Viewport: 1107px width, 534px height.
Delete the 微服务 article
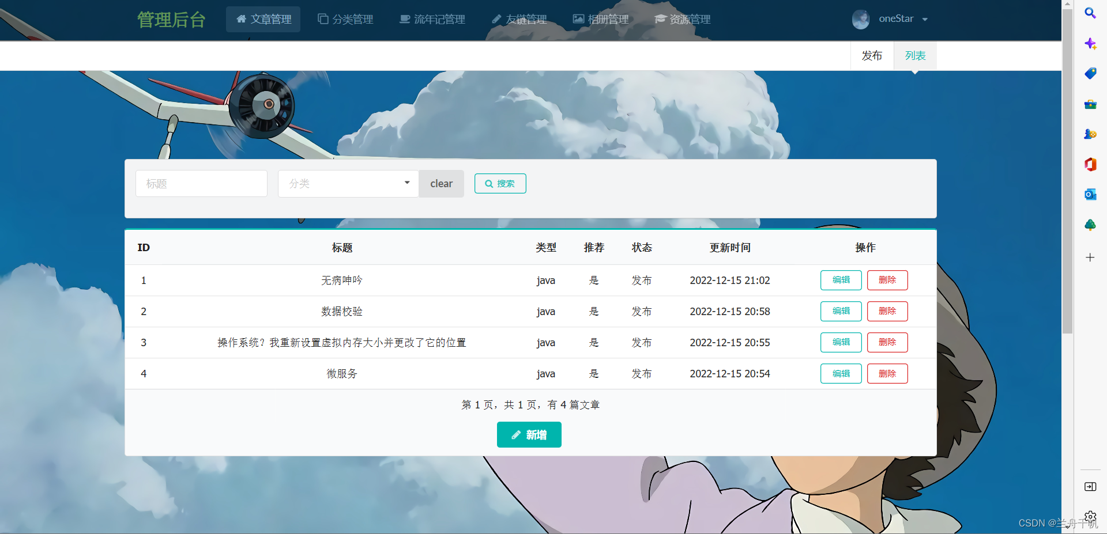point(887,373)
